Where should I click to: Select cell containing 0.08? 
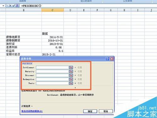(x=52, y=48)
